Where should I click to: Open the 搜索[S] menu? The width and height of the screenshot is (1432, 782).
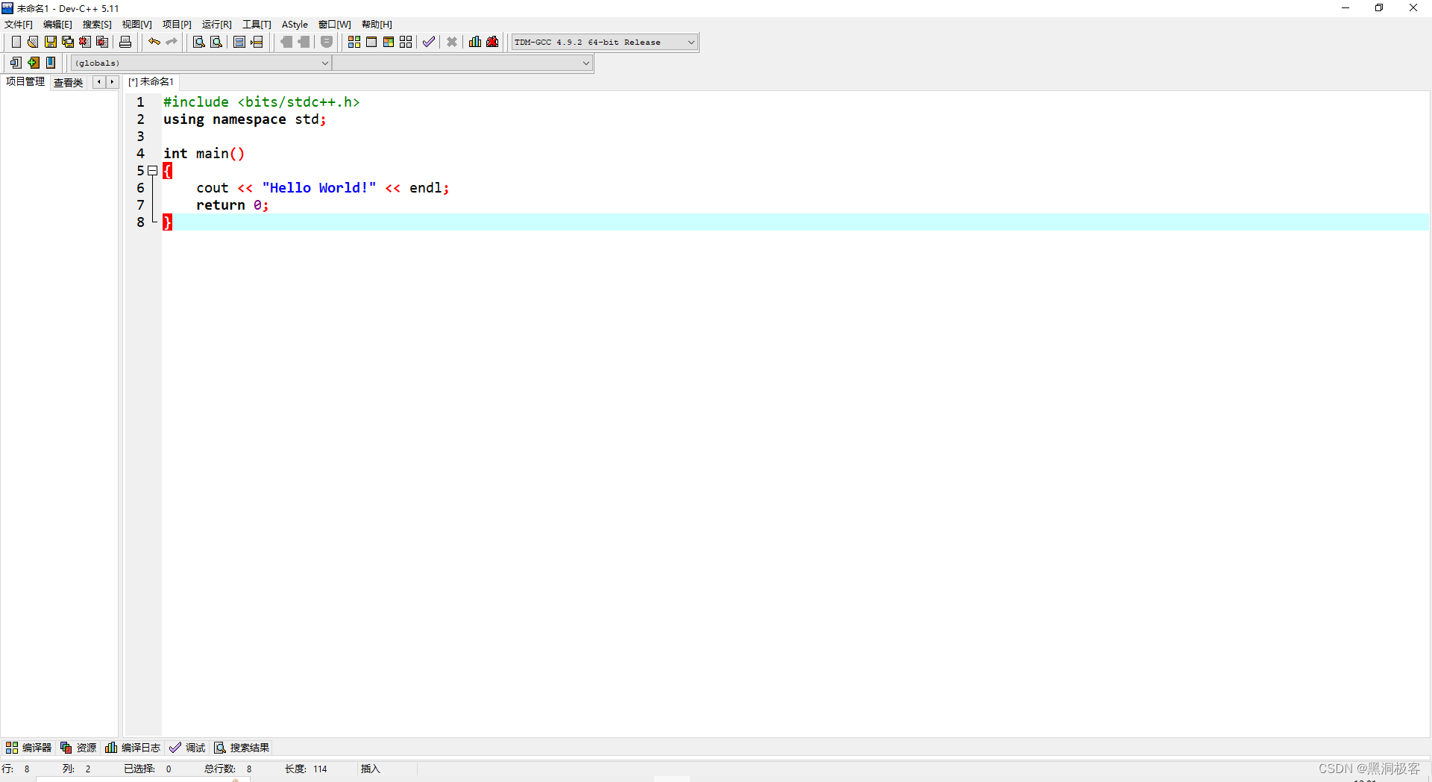97,25
